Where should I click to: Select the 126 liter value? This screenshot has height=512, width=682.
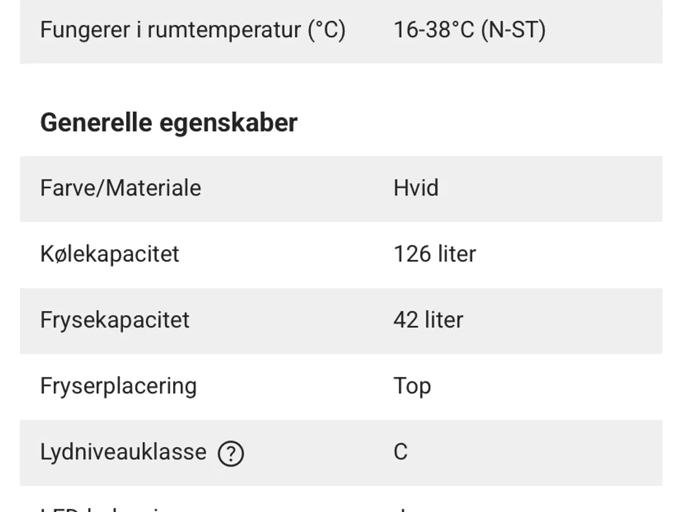click(x=435, y=254)
